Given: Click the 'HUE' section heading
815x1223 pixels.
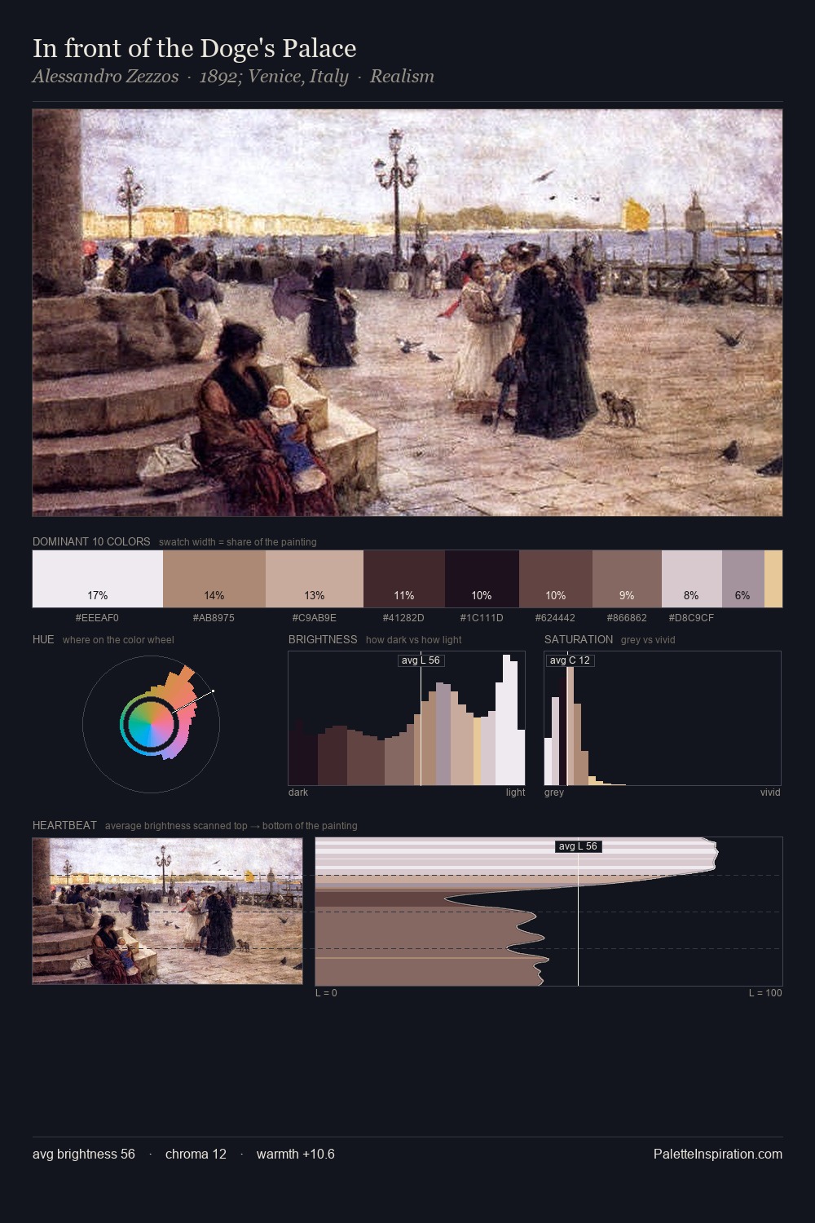Looking at the screenshot, I should [x=43, y=639].
